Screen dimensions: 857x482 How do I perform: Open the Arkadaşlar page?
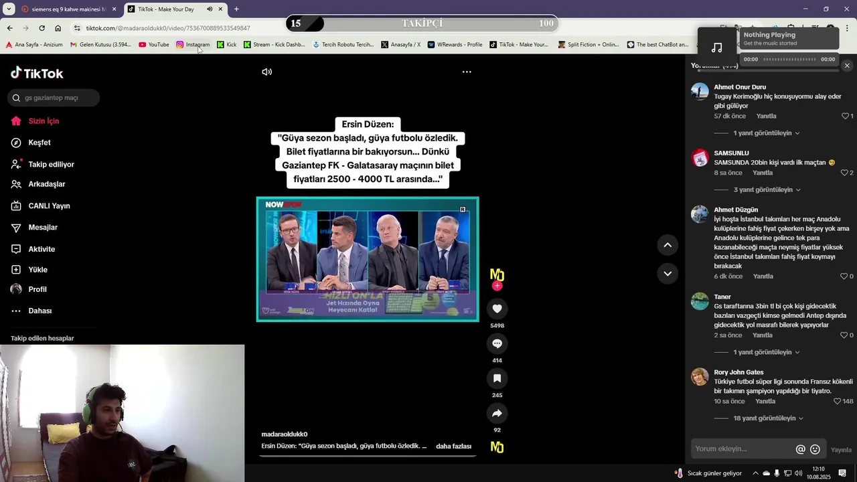[x=46, y=184]
